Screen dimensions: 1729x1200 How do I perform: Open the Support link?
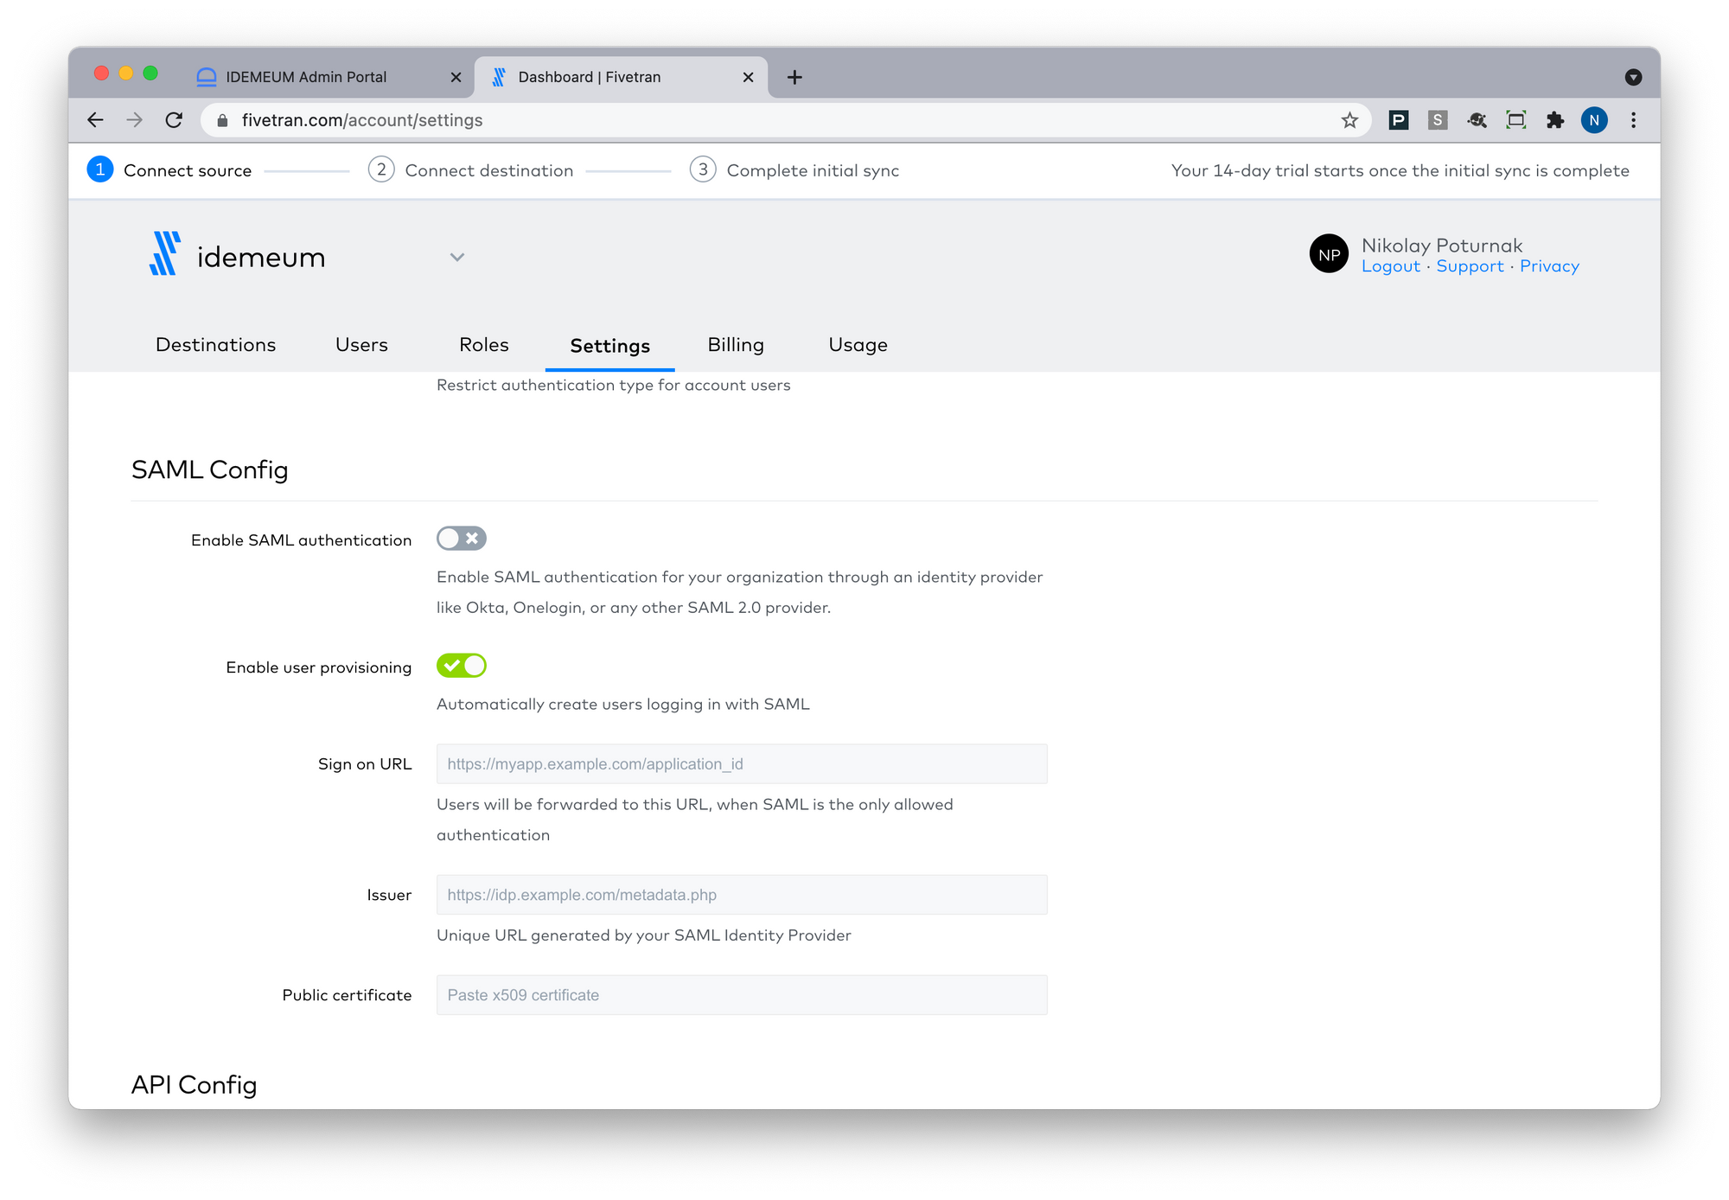[x=1470, y=266]
